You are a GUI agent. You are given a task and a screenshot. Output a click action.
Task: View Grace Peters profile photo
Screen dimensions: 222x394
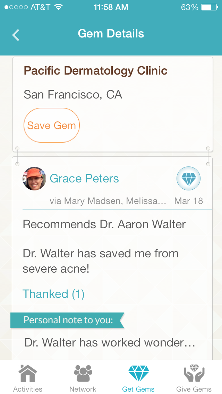click(x=34, y=179)
